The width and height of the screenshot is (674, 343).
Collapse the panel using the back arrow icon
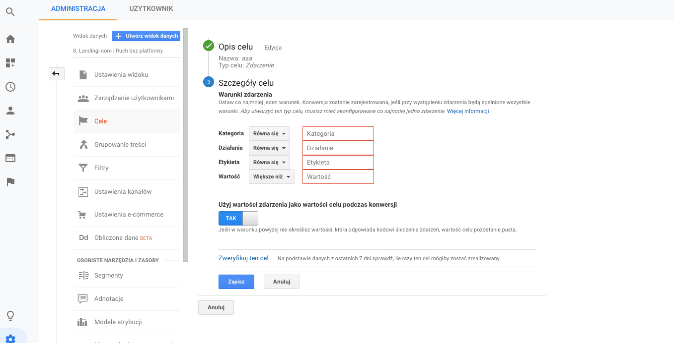(x=56, y=73)
